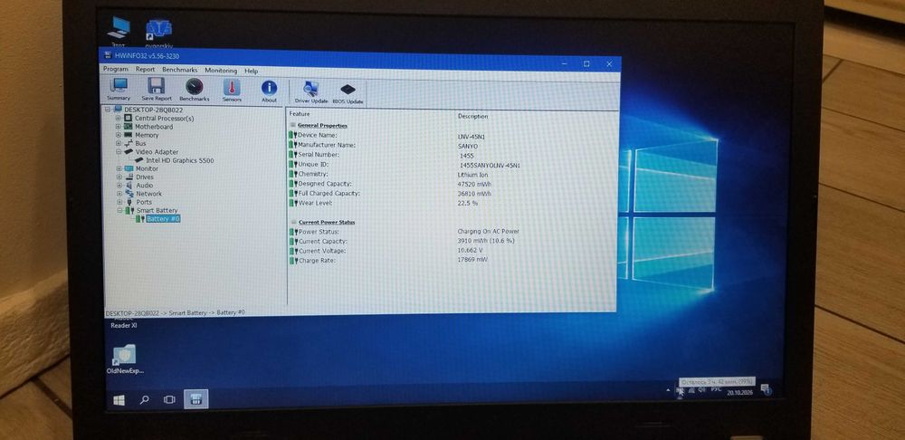Select the Central Processor(s) label
905x440 pixels.
coord(165,119)
